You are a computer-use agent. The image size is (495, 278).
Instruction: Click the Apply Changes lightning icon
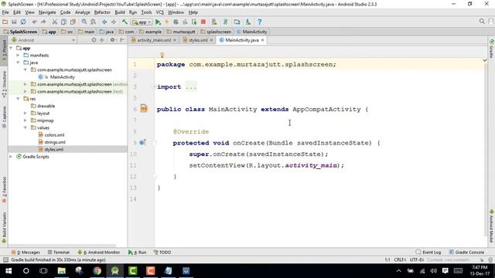167,22
